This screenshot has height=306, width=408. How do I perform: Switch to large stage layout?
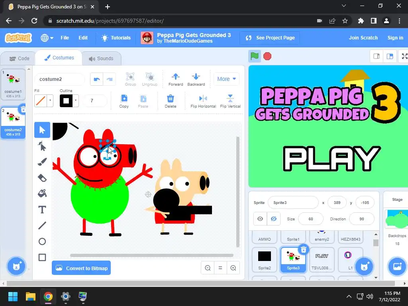[390, 56]
